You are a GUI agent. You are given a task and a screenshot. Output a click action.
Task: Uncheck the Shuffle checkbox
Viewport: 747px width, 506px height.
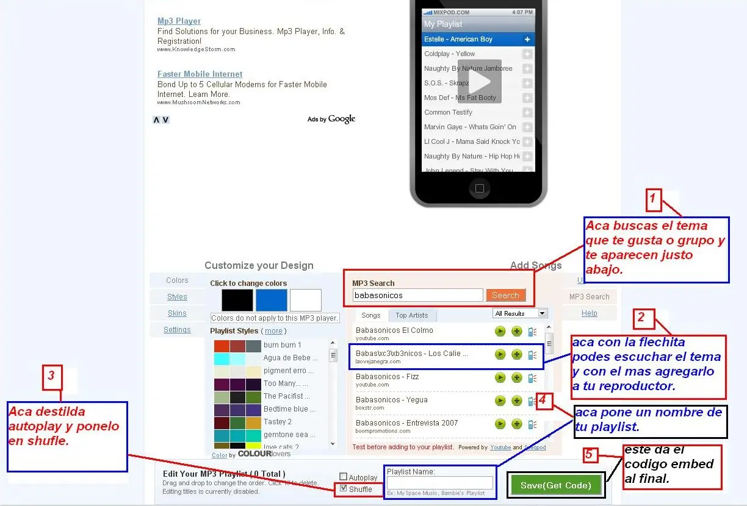point(343,489)
